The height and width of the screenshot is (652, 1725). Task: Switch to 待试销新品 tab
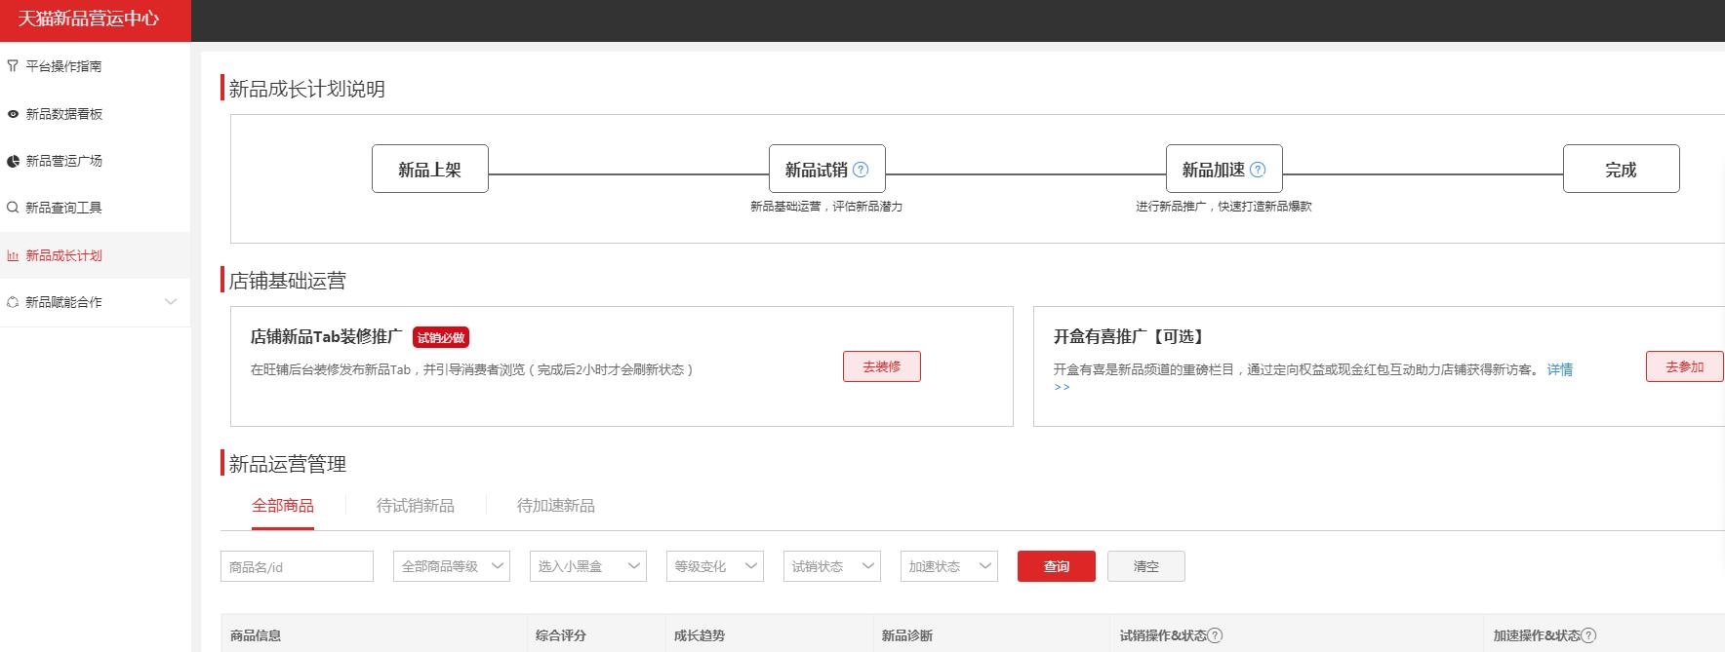[415, 506]
